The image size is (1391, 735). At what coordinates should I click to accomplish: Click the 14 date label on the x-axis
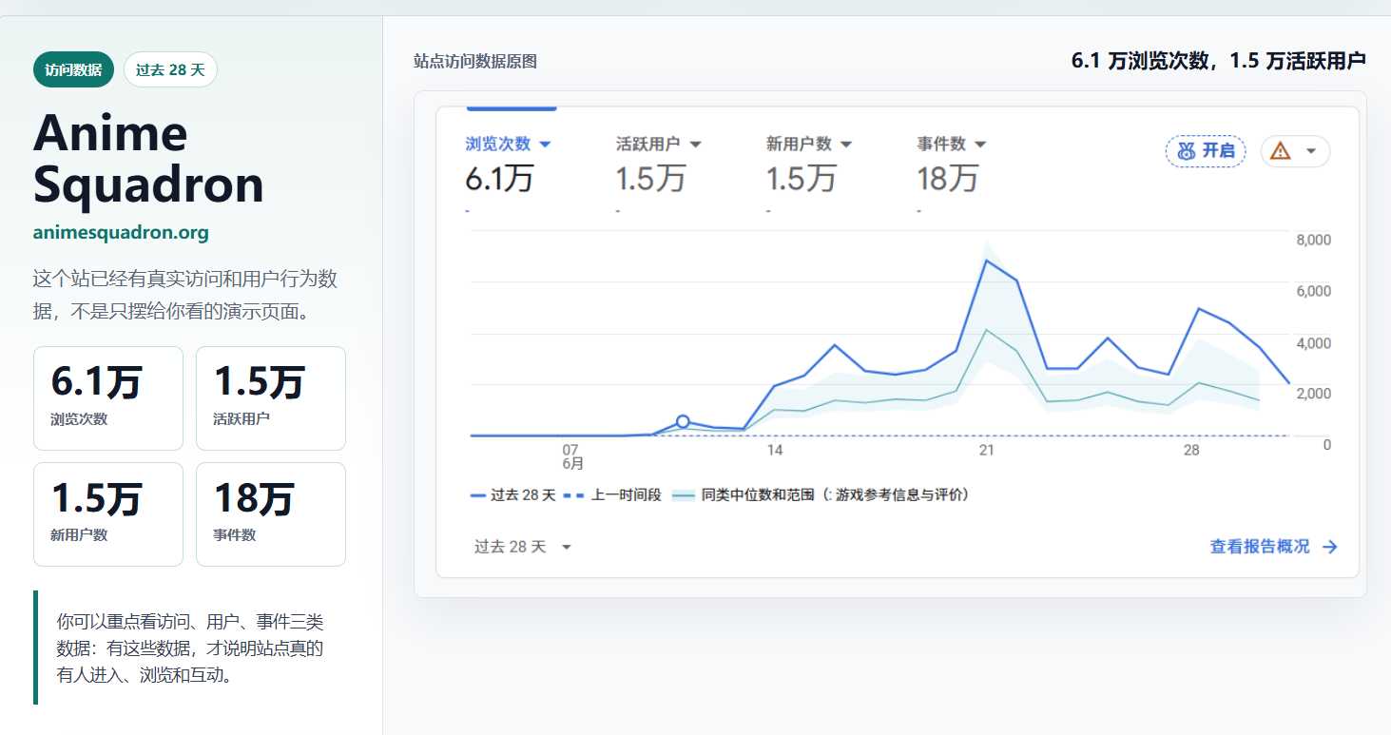(775, 450)
